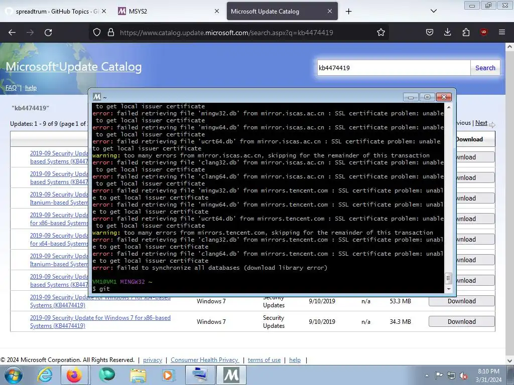Open the keyboard app taskbar icon
Screen dimensions: 514x385
click(x=200, y=375)
